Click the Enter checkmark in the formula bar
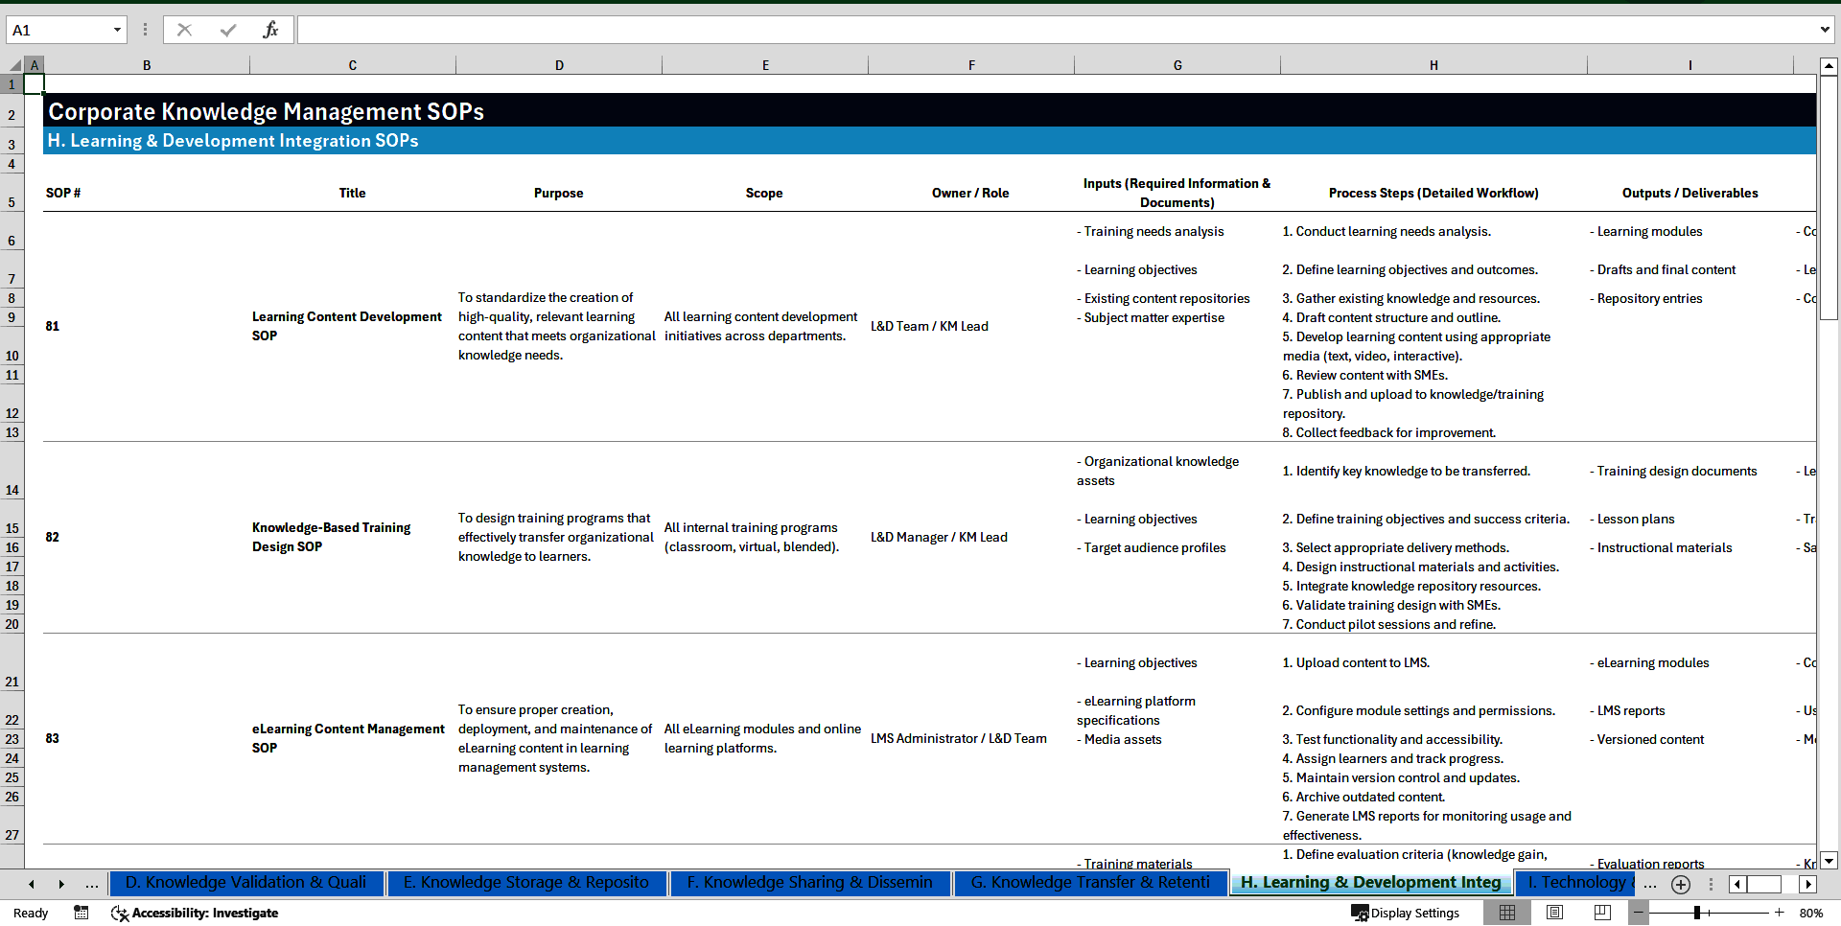The height and width of the screenshot is (926, 1841). (x=227, y=30)
